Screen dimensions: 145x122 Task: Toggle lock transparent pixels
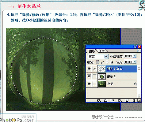tap(97, 62)
